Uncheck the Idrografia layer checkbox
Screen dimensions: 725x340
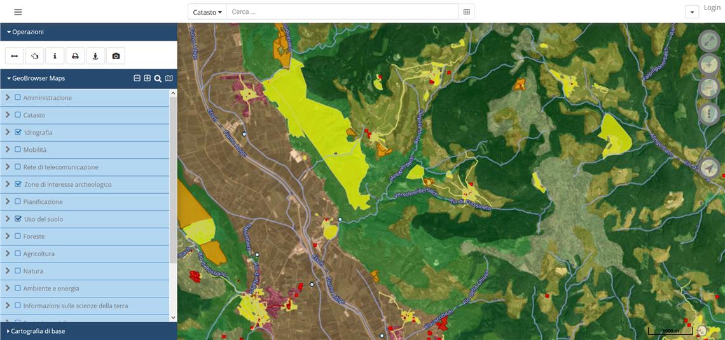(x=18, y=132)
